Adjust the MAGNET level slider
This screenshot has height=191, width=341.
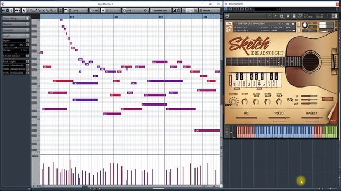pos(312,118)
